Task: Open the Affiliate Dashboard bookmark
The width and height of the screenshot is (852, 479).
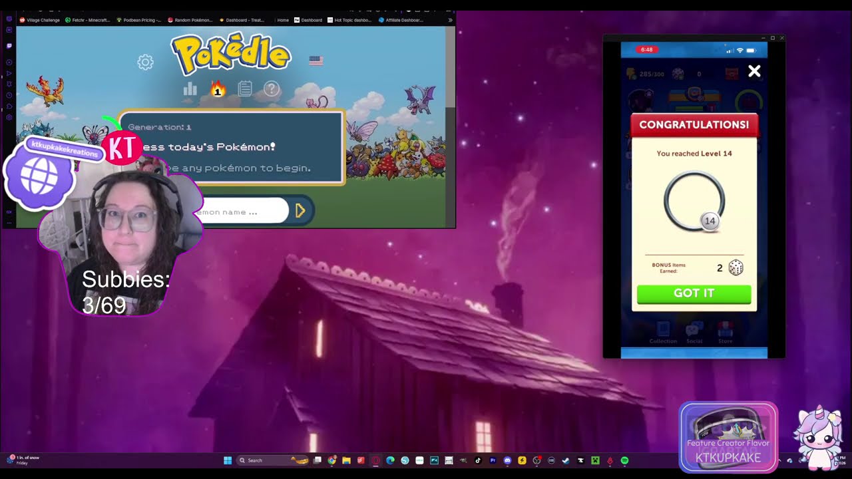Action: [401, 20]
